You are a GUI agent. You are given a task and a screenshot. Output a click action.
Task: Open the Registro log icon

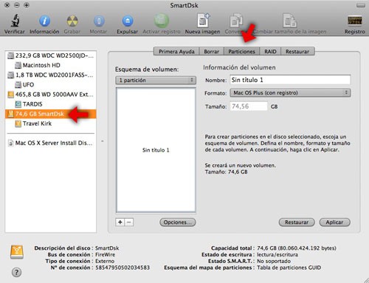point(355,21)
